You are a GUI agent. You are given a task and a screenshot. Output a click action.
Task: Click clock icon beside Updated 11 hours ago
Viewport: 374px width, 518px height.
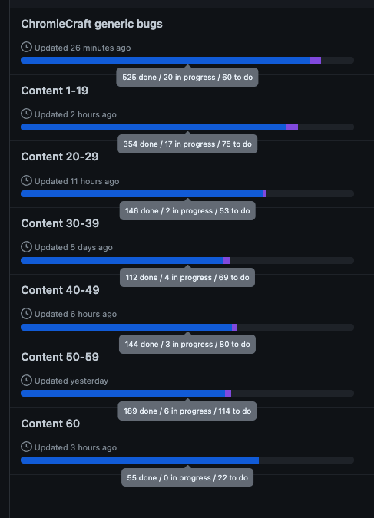click(x=26, y=180)
